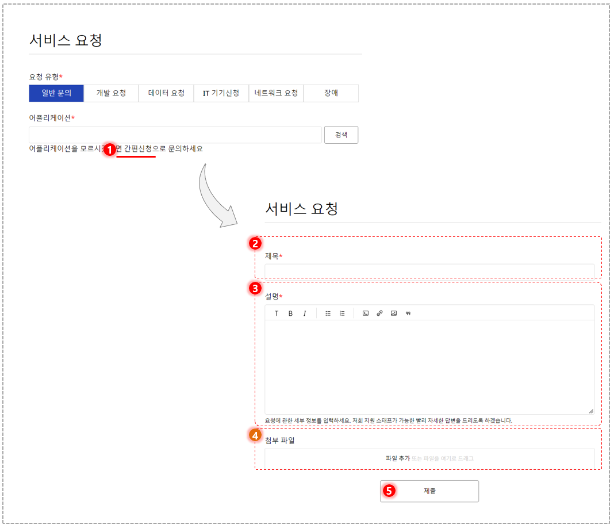Select the 일반 문의 request type
Image resolution: width=614 pixels, height=528 pixels.
click(x=56, y=93)
